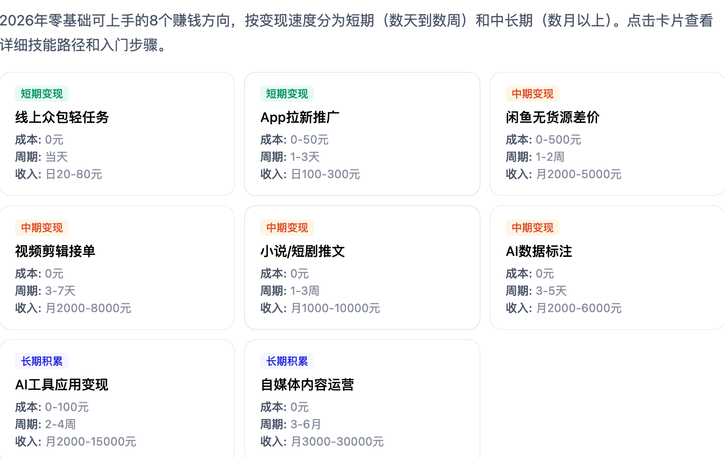The width and height of the screenshot is (724, 458).
Task: Click the intro paragraph starting 2026年零基础
Action: (357, 33)
